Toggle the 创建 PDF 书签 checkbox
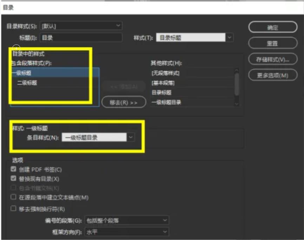The width and height of the screenshot is (304, 240). [x=14, y=170]
